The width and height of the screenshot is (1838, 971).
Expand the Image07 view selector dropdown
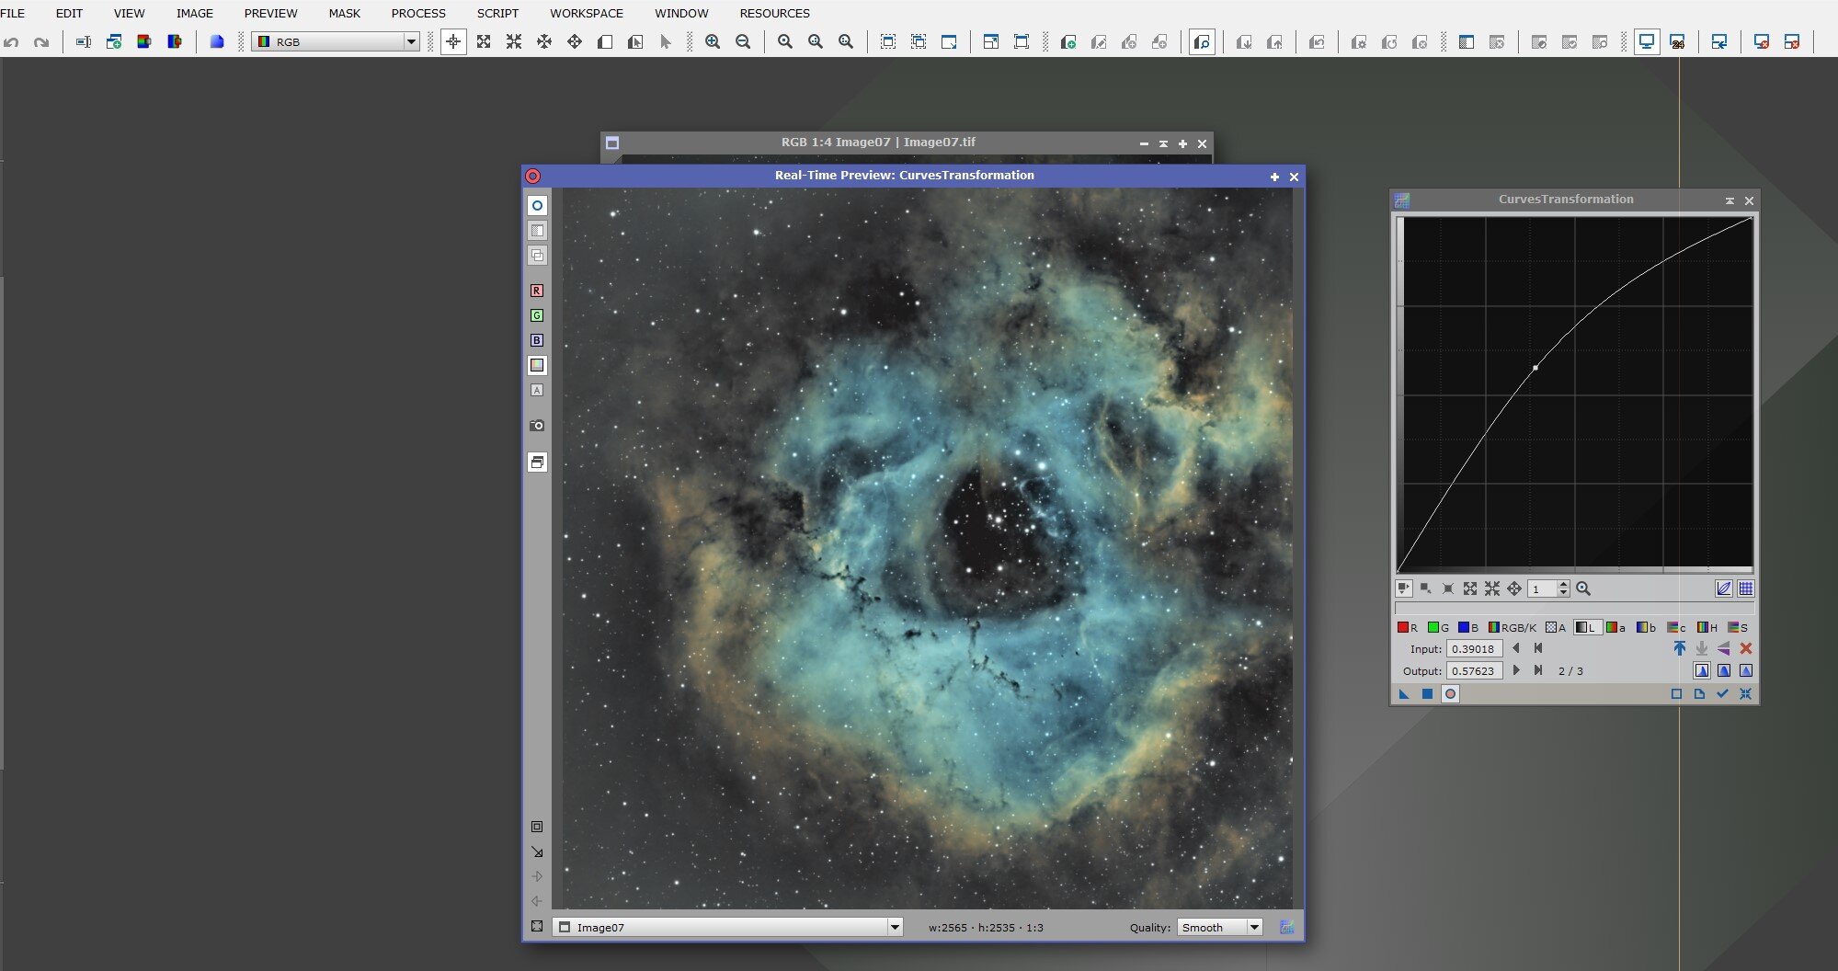[894, 928]
